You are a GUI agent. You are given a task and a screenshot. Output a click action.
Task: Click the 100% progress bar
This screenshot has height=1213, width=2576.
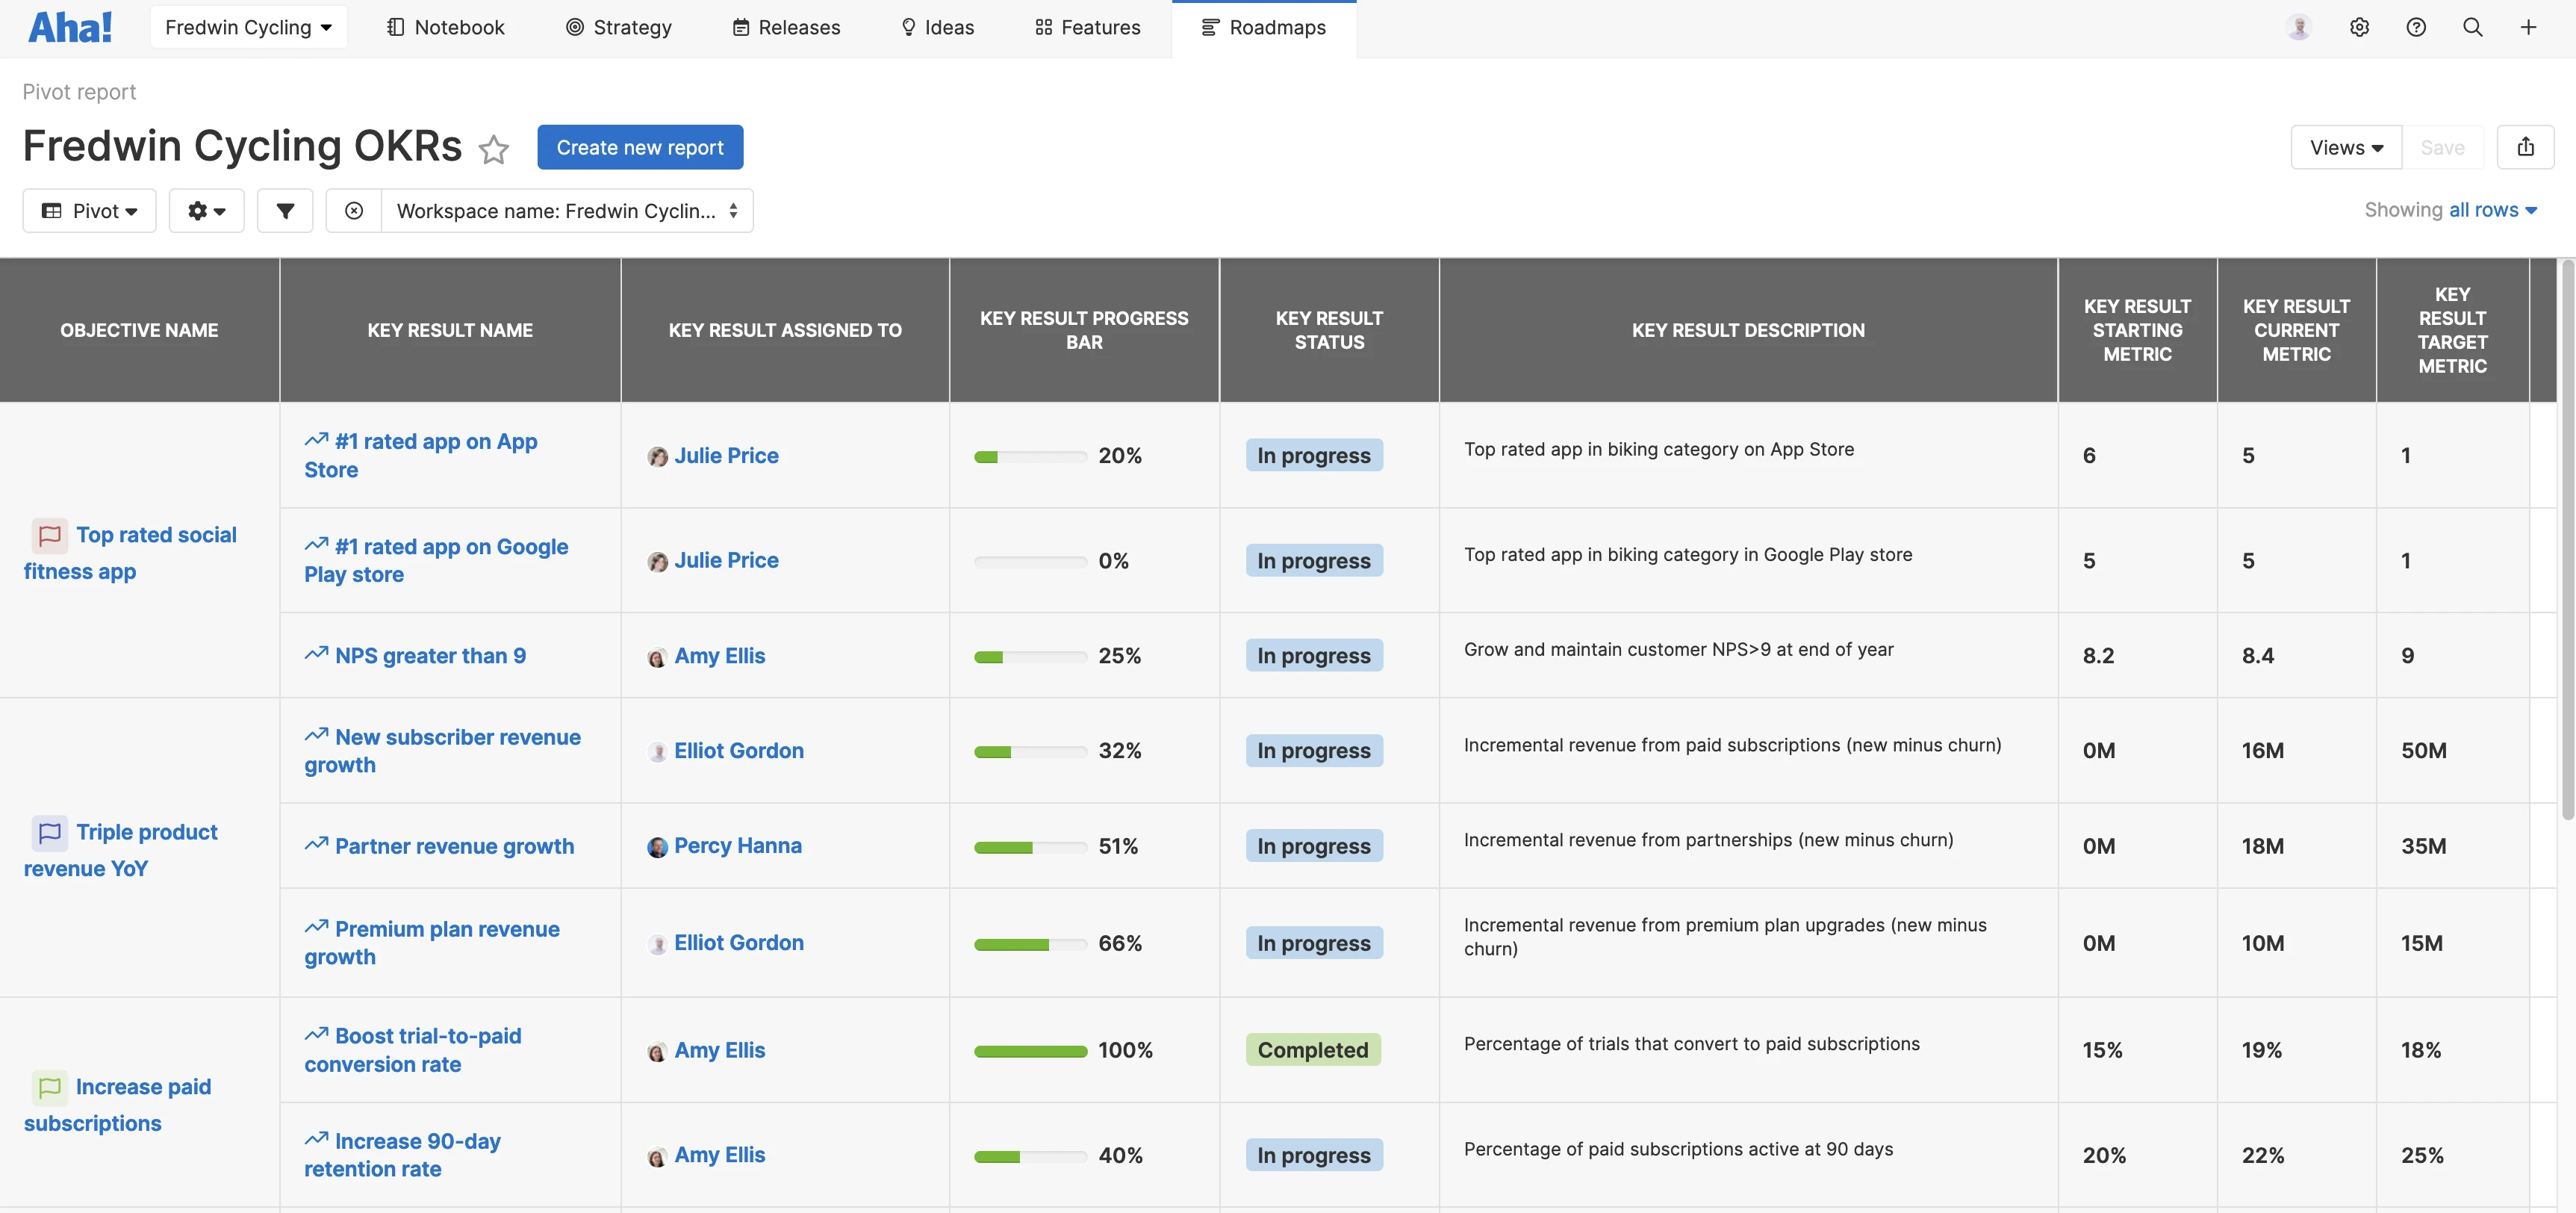pos(1030,1050)
